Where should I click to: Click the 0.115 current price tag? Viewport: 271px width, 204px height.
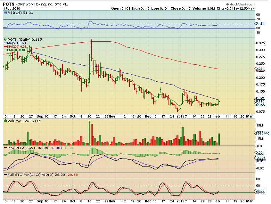(x=260, y=101)
